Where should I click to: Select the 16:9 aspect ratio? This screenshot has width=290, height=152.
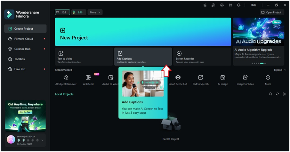(x=62, y=12)
